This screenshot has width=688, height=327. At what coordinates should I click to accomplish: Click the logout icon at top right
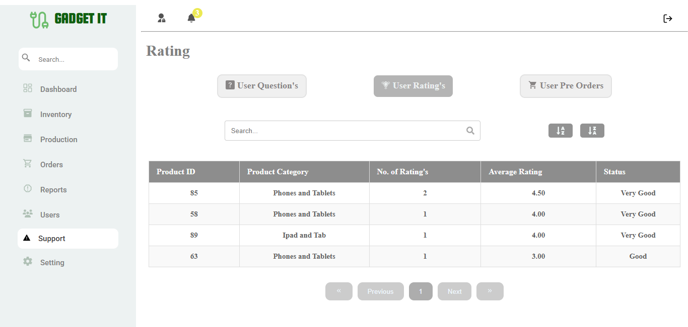pyautogui.click(x=668, y=19)
